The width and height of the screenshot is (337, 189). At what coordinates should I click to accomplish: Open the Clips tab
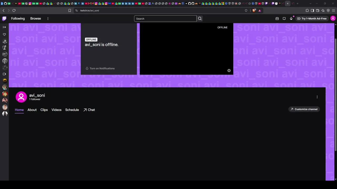[44, 110]
